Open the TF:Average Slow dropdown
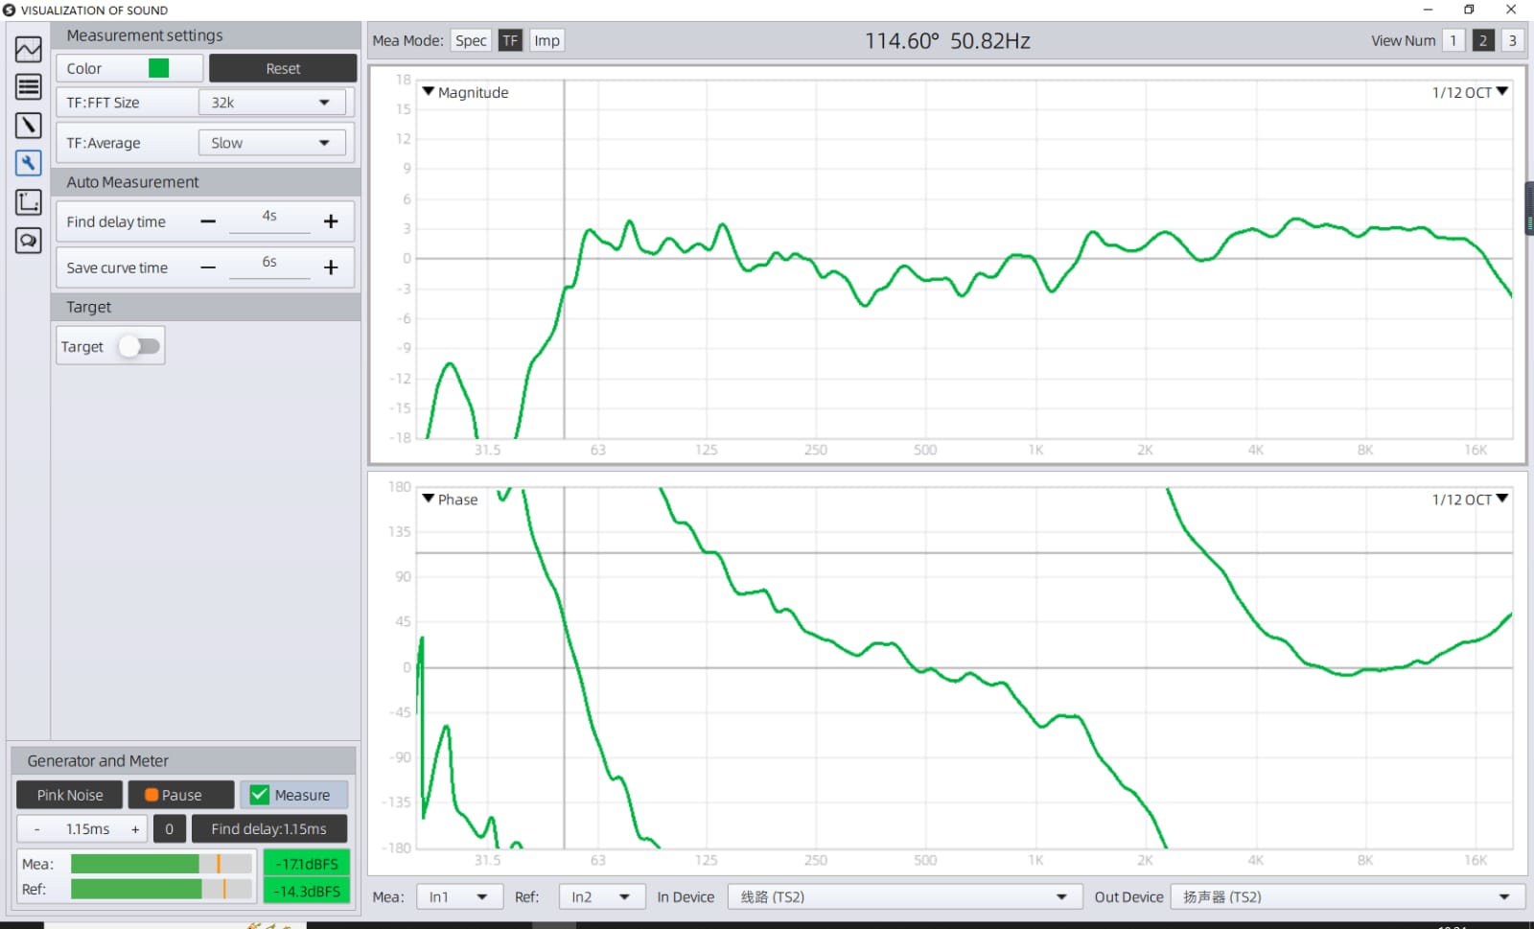The width and height of the screenshot is (1534, 929). point(272,143)
